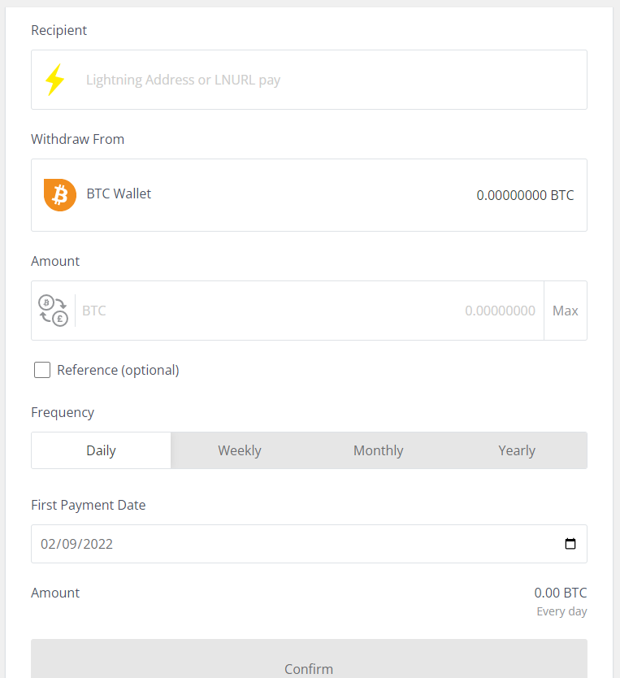Image resolution: width=620 pixels, height=678 pixels.
Task: Toggle the BTC to GBP currency swap icon
Action: tap(54, 311)
